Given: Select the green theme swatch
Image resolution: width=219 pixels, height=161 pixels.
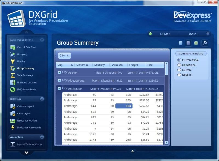Looking at the screenshot, I should click(x=196, y=43).
